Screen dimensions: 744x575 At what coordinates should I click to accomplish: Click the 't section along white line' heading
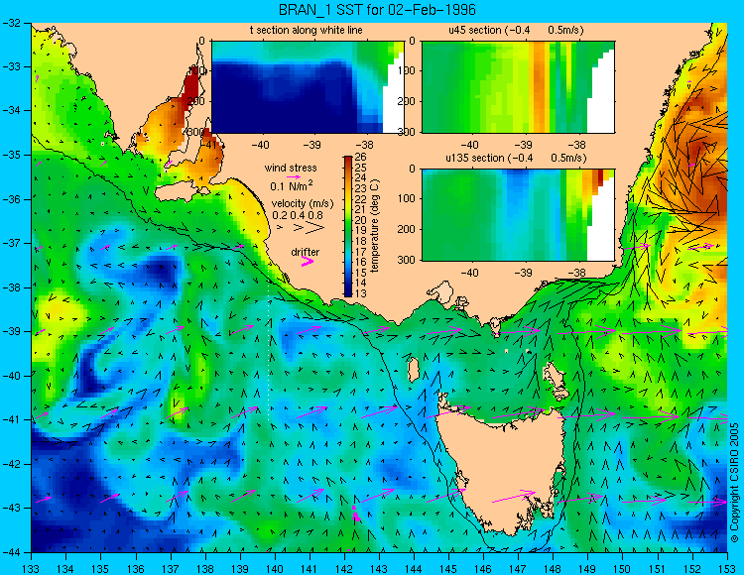tap(307, 30)
